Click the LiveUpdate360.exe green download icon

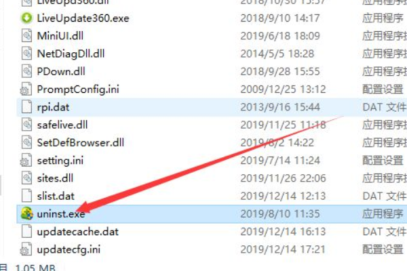[26, 18]
